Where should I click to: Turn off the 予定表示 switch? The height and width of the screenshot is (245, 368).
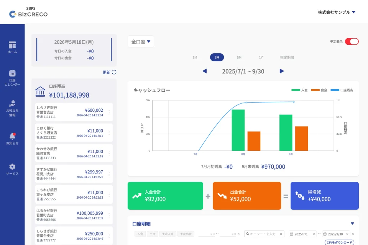(352, 41)
